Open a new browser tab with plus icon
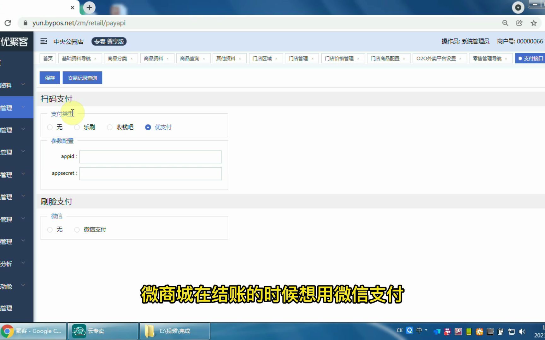The height and width of the screenshot is (340, 545). (x=89, y=8)
